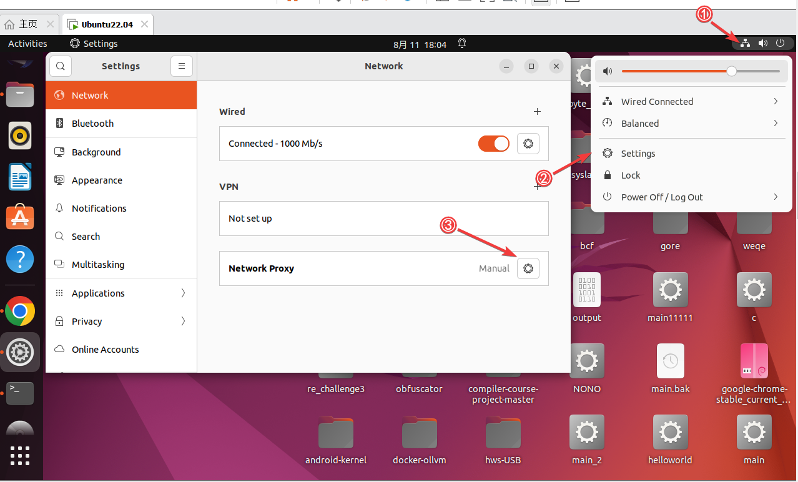Click the "Manual" Network Proxy status text
Screen dimensions: 798x482
click(494, 268)
